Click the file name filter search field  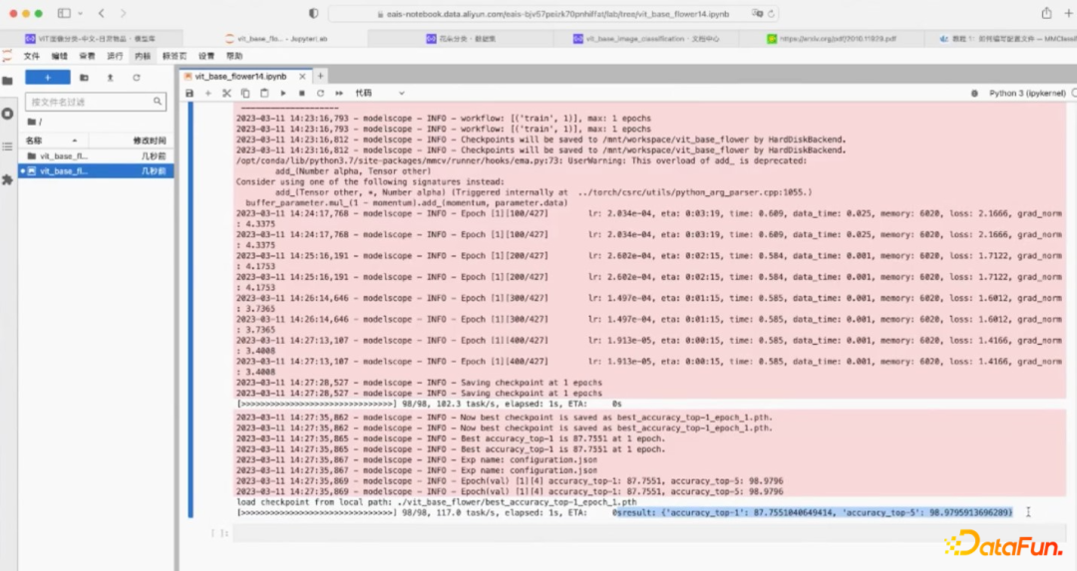click(96, 102)
